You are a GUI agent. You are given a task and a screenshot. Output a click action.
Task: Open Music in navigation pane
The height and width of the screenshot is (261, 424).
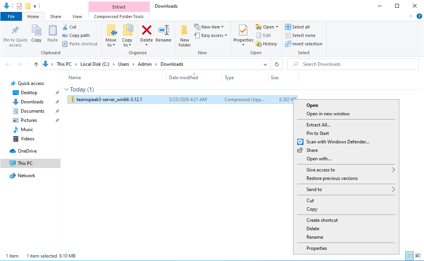point(27,129)
